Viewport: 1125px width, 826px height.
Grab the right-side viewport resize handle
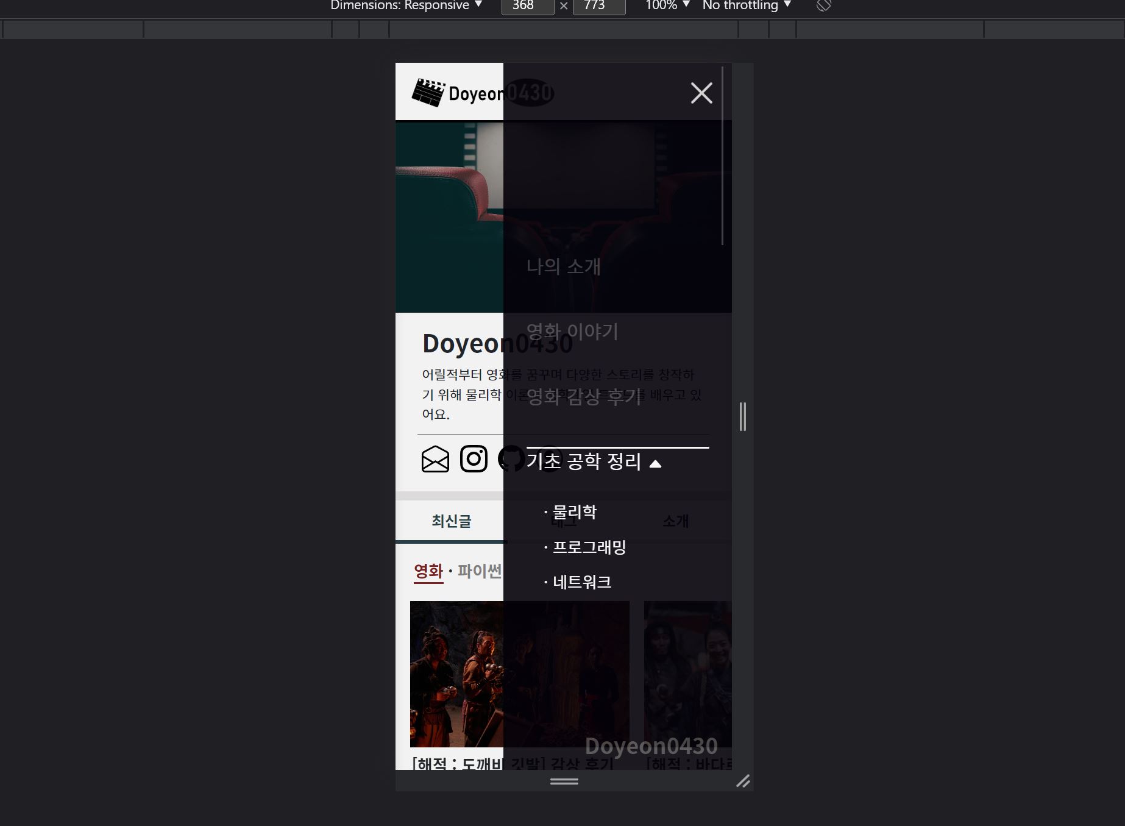click(x=743, y=416)
